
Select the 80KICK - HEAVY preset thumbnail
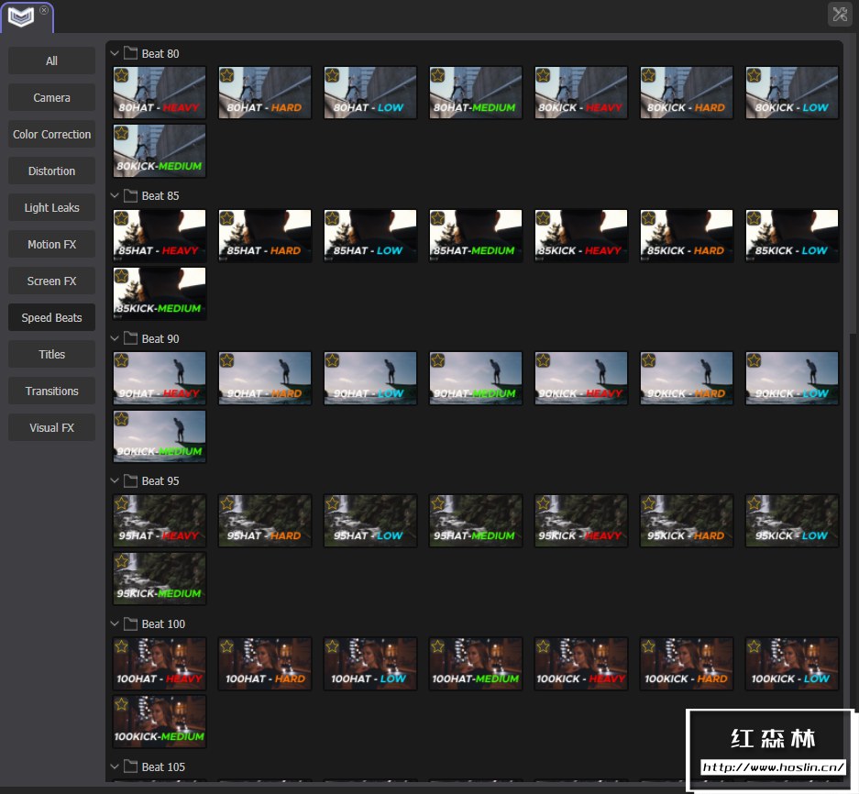(x=580, y=93)
